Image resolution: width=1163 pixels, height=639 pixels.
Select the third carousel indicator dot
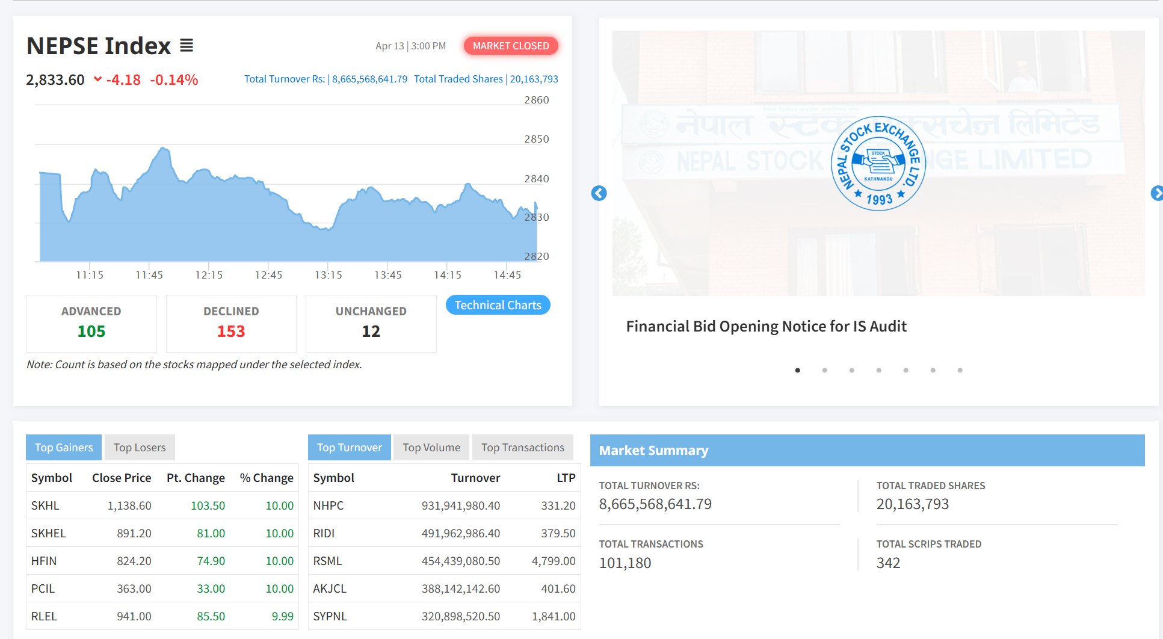(851, 371)
